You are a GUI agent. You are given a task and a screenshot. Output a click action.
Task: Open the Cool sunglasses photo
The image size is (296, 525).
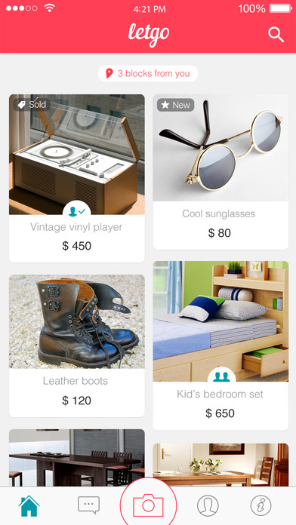pos(220,148)
